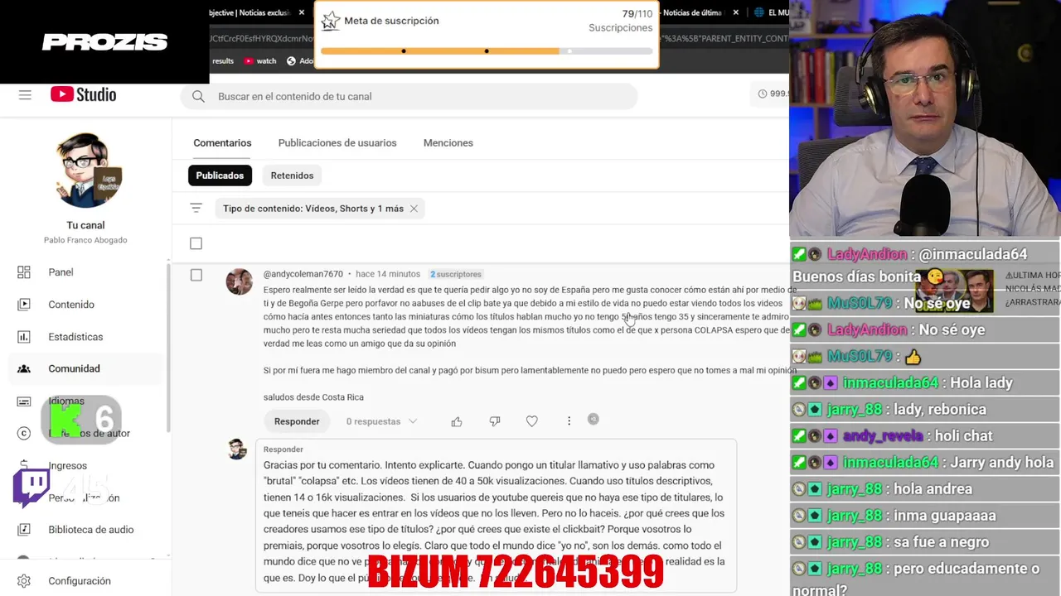1061x596 pixels.
Task: Click the 2 suscriptores badge
Action: tap(455, 274)
